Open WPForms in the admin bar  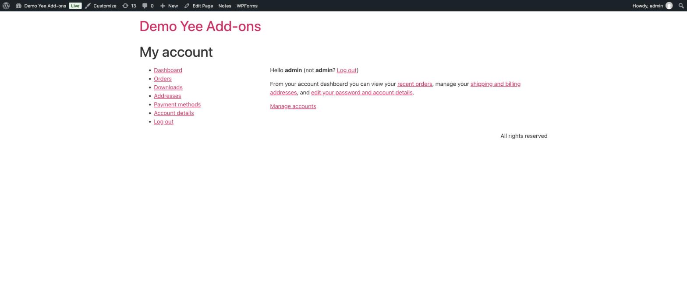point(247,6)
